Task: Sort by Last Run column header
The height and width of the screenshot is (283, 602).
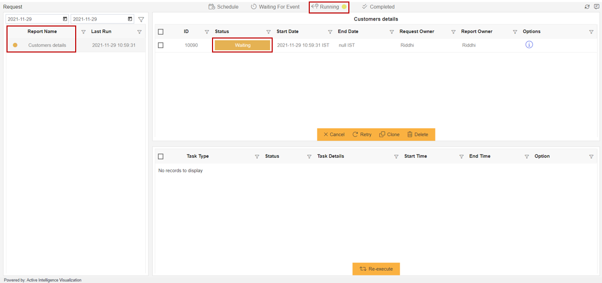Action: coord(101,31)
